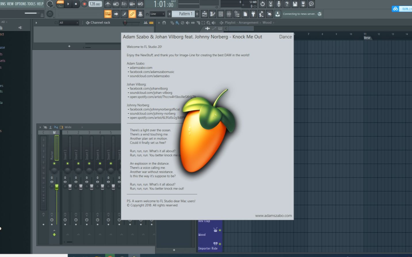Toggle the Pat/Song mode switch
412x257 pixels.
click(60, 4)
